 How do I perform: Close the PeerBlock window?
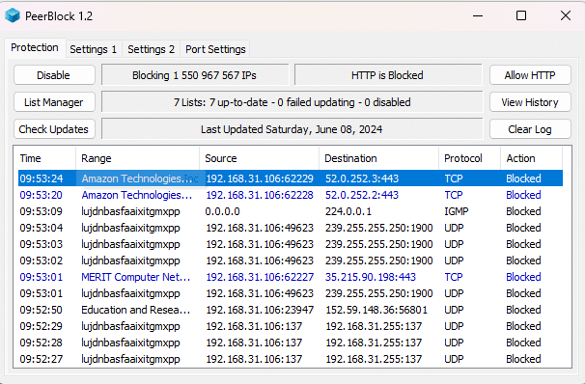coord(566,15)
